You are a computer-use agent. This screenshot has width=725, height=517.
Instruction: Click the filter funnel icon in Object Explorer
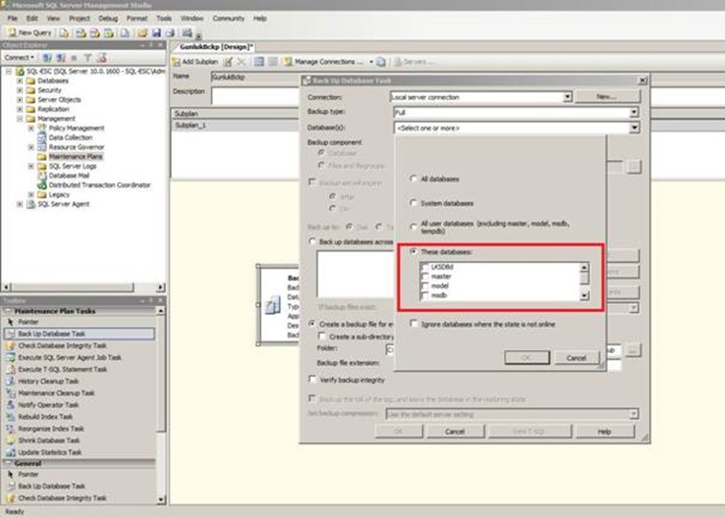(88, 58)
